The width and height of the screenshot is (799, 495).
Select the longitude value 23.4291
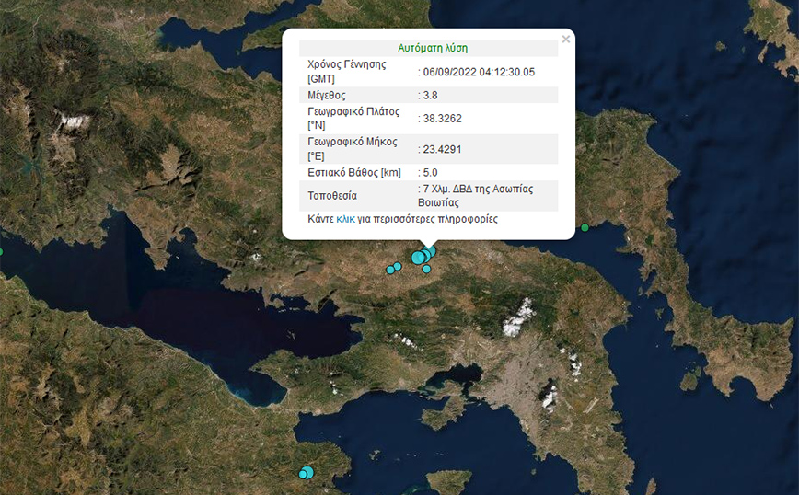pos(442,150)
